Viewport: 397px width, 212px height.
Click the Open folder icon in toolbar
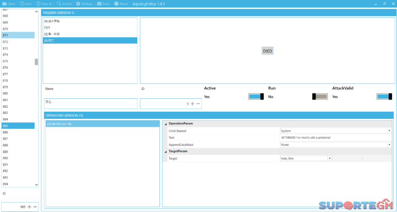4,4
